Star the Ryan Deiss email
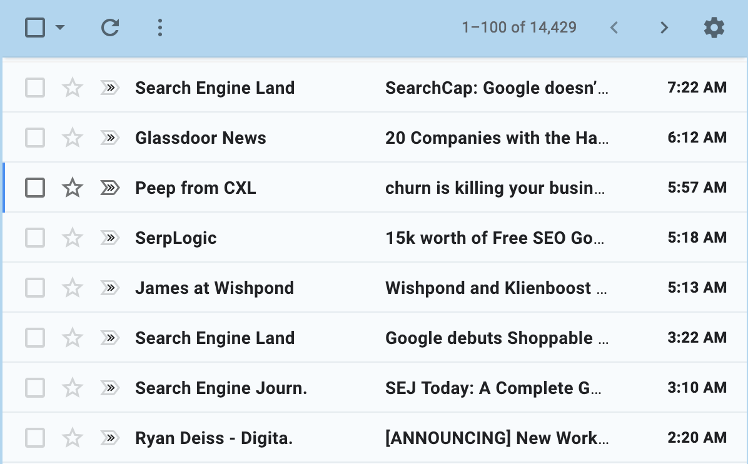 [73, 438]
